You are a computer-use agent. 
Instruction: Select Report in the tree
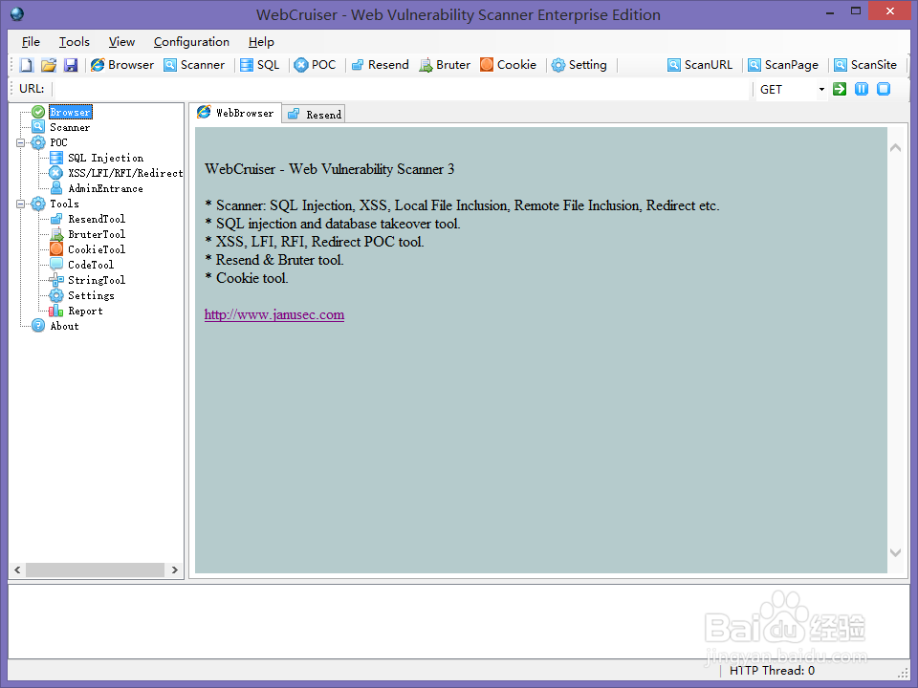click(85, 311)
